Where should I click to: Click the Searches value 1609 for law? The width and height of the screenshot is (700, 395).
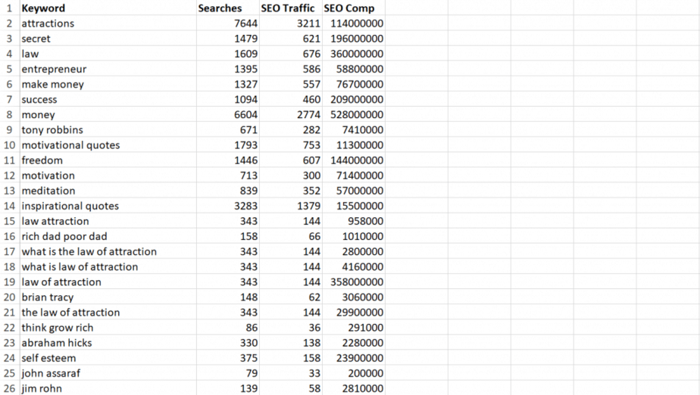click(x=228, y=54)
